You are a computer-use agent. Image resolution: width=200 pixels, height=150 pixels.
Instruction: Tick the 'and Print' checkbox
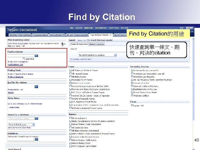(23, 59)
